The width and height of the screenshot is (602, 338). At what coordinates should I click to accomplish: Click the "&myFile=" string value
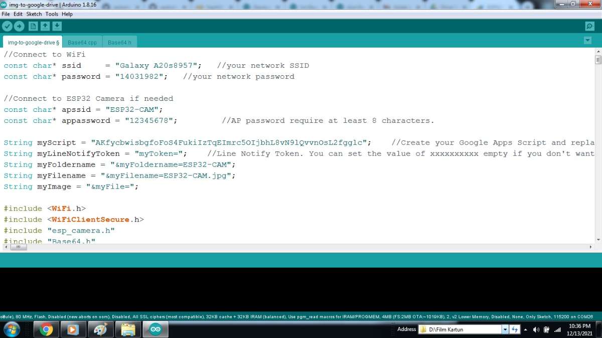click(x=110, y=187)
